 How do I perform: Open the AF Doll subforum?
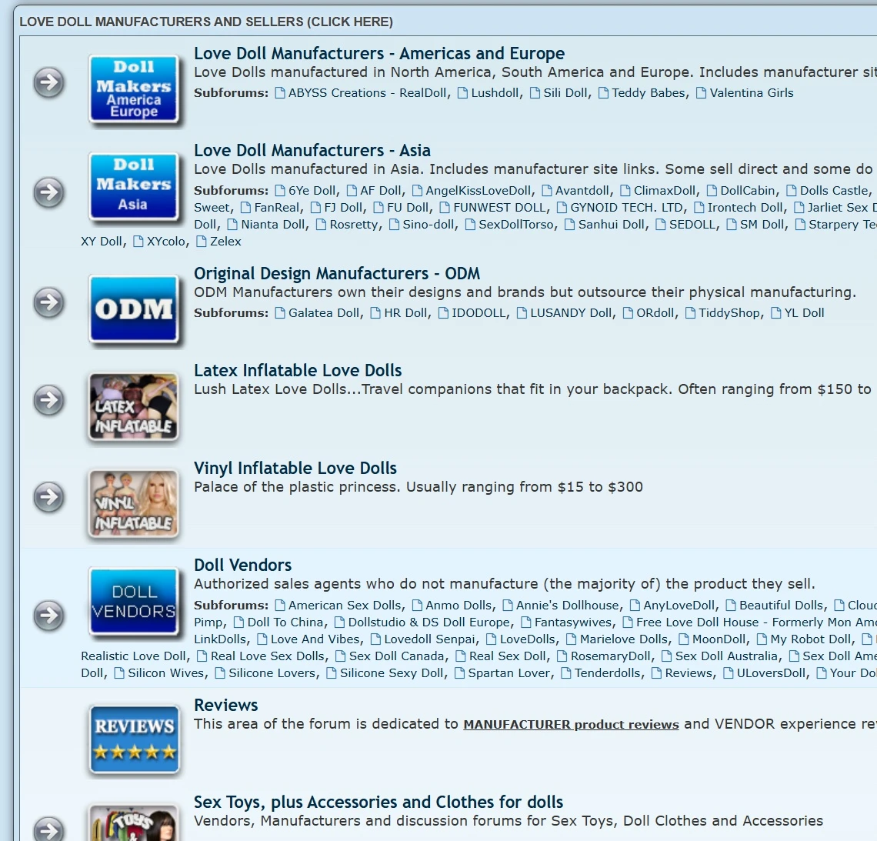[380, 191]
